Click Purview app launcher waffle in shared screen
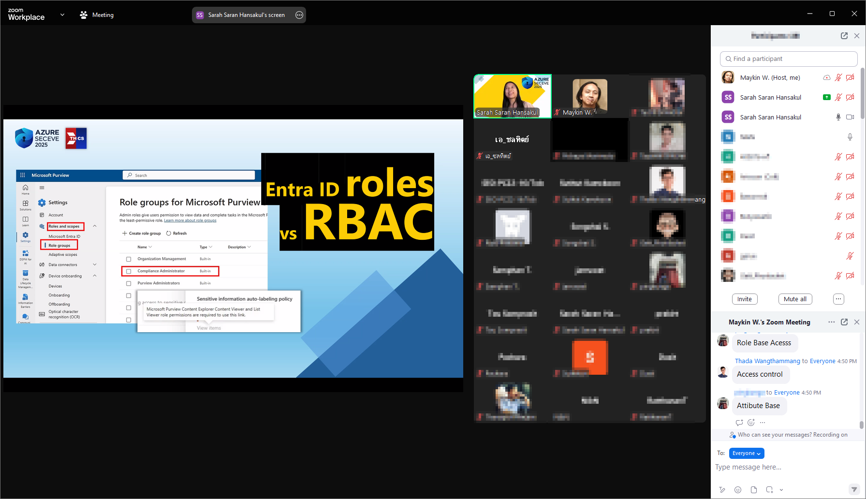Screen dimensions: 866x499 [x=22, y=175]
